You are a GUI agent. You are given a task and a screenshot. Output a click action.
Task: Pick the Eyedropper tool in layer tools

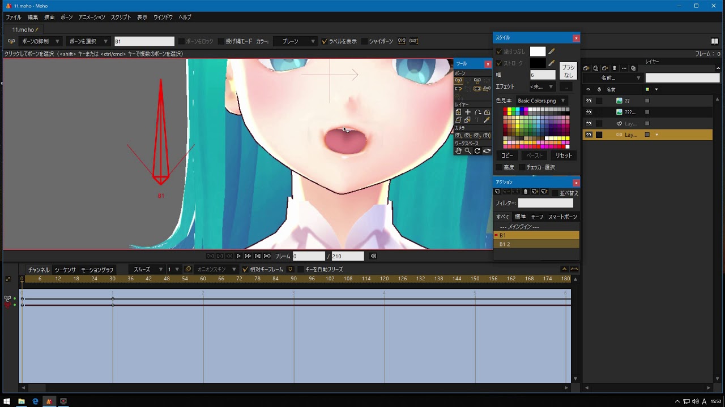487,120
